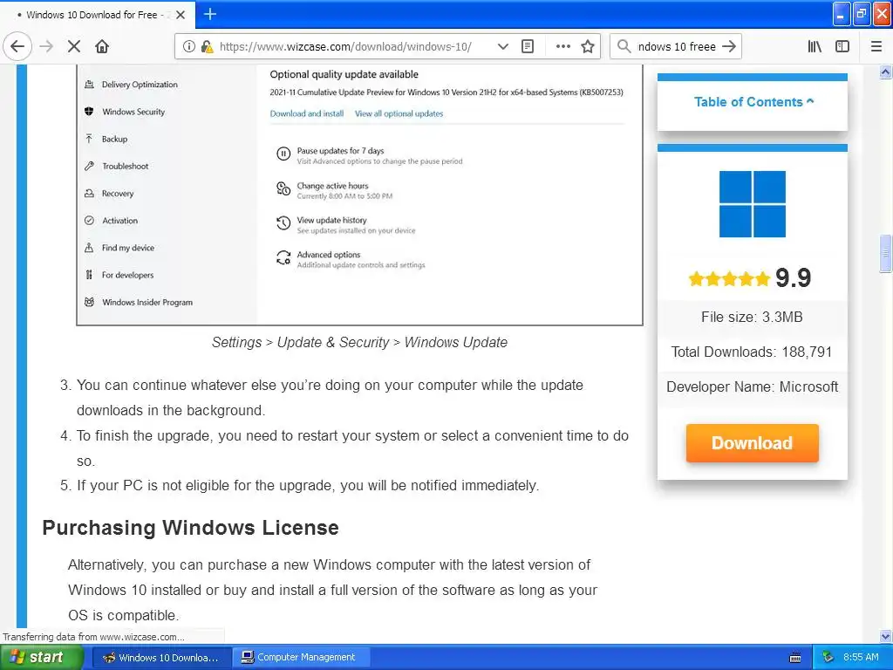Toggle reader view for this page
Viewport: 893px width, 670px height.
click(x=528, y=47)
